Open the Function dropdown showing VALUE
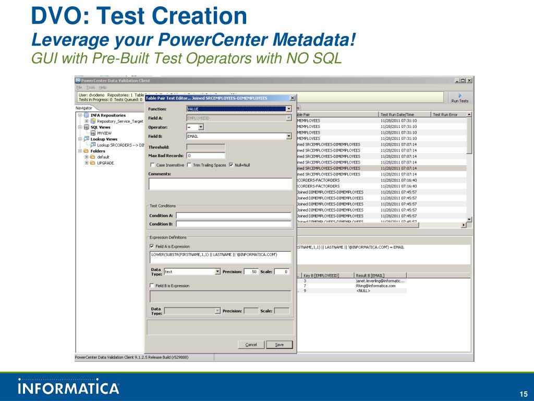Image resolution: width=534 pixels, height=401 pixels. click(289, 109)
